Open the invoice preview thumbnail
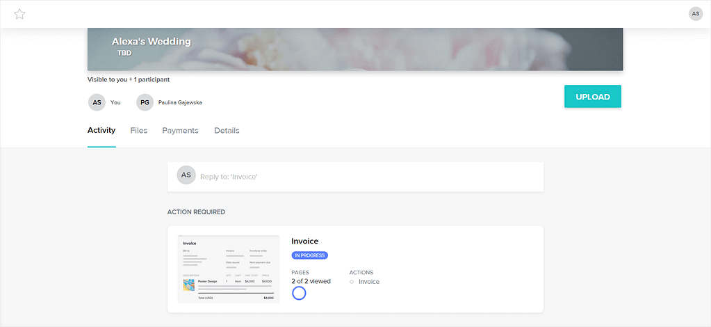Screen dimensions: 711x327 [x=229, y=269]
